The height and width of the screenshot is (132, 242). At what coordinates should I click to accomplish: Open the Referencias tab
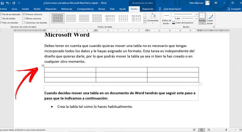tap(67, 9)
